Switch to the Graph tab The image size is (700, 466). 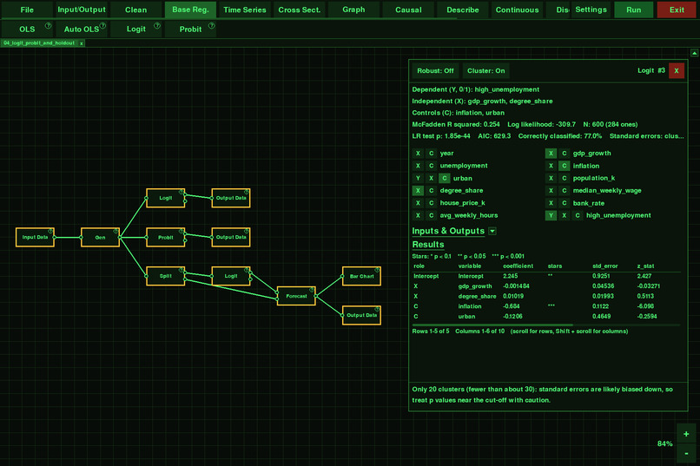tap(353, 10)
